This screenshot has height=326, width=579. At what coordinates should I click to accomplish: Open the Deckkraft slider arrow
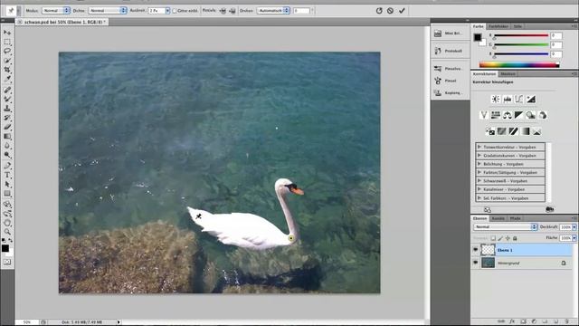574,227
